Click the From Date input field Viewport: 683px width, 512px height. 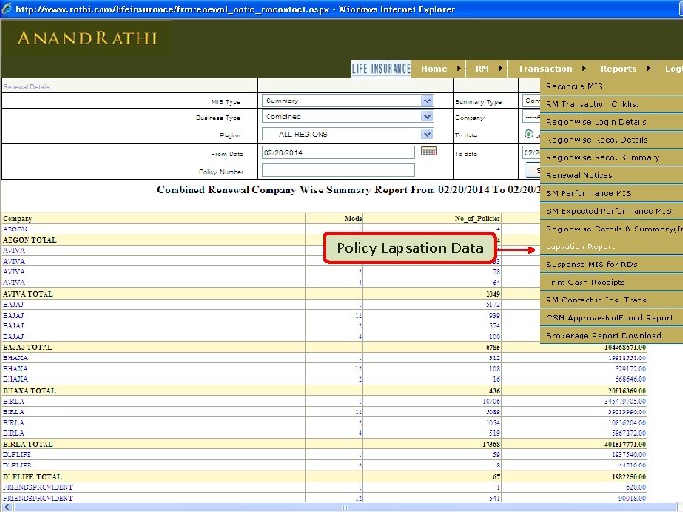pos(338,153)
